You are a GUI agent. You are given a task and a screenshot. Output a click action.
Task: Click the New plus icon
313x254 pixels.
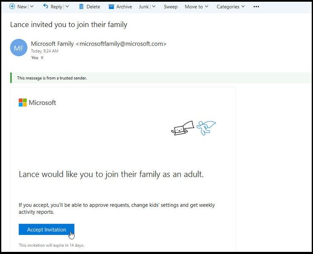pyautogui.click(x=12, y=6)
